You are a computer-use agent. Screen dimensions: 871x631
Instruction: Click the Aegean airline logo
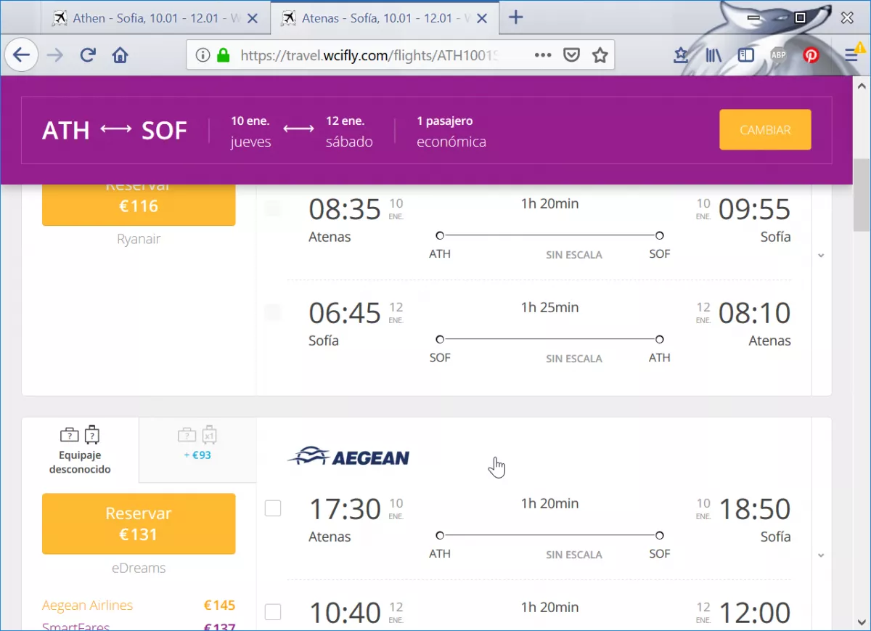349,456
